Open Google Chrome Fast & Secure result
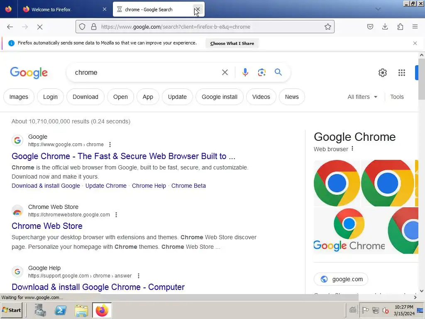Viewport: 425px width, 319px height. (x=123, y=156)
